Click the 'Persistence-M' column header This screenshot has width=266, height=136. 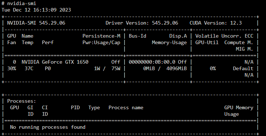(101, 36)
